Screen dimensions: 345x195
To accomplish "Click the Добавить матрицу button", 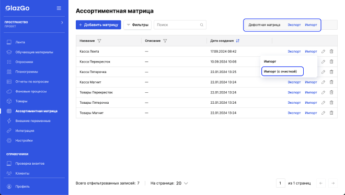I will [98, 25].
